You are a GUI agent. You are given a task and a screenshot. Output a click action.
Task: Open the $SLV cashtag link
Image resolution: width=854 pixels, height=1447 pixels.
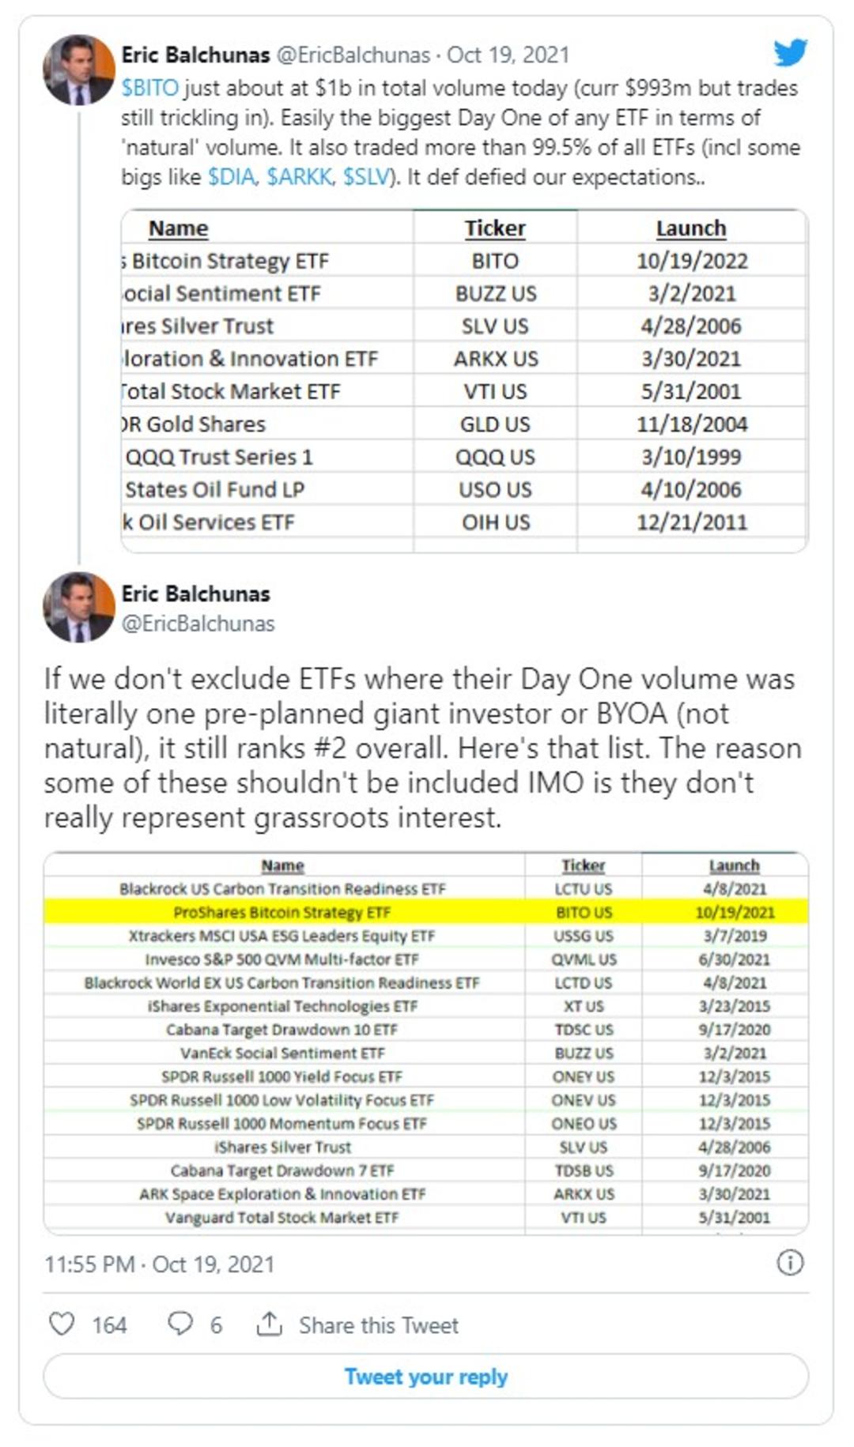click(x=367, y=177)
